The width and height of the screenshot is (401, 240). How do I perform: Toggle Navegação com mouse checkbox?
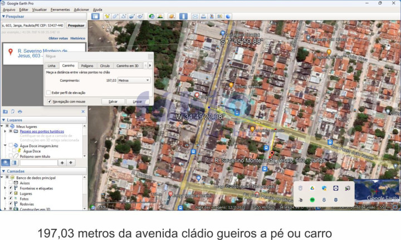pos(50,101)
